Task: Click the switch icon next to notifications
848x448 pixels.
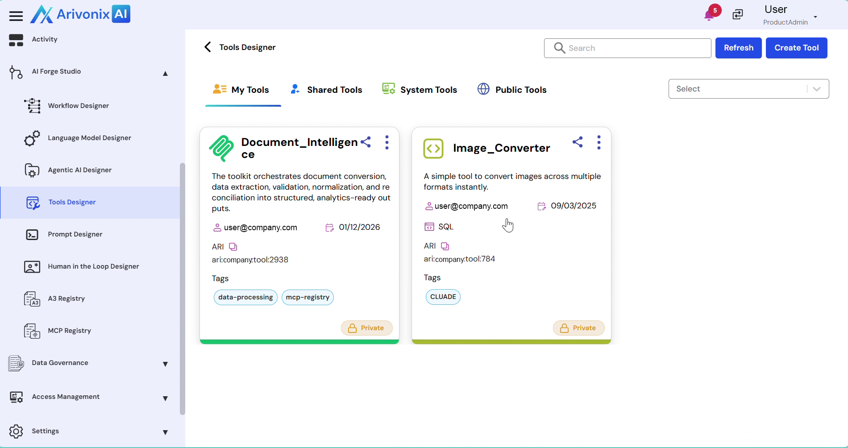Action: (738, 15)
